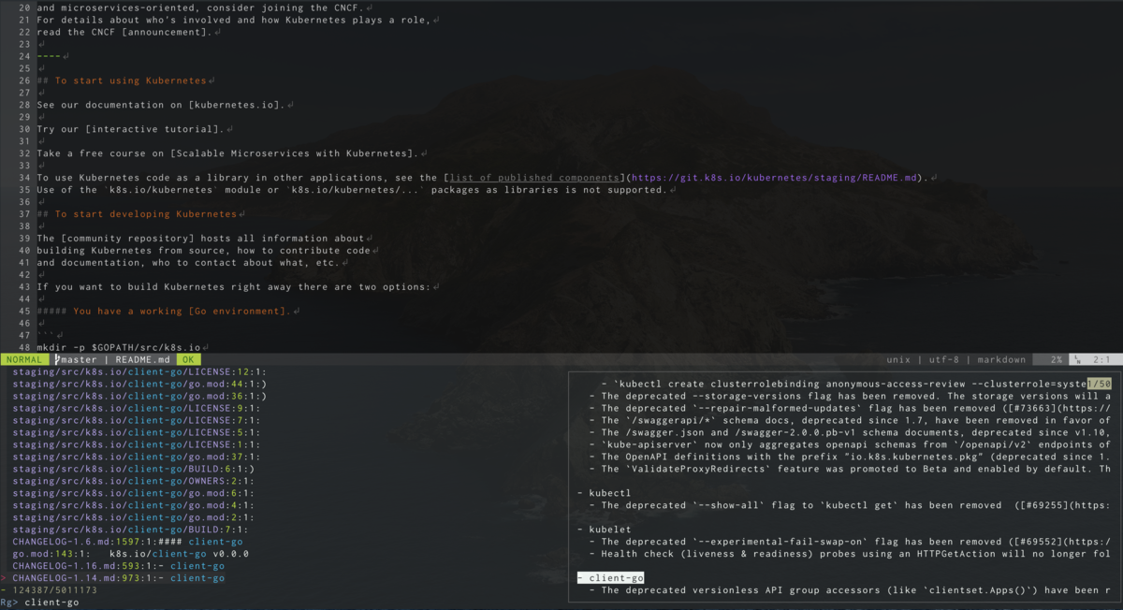The height and width of the screenshot is (610, 1123).
Task: Select the client-go/go.mod:2:1 result
Action: [x=133, y=517]
